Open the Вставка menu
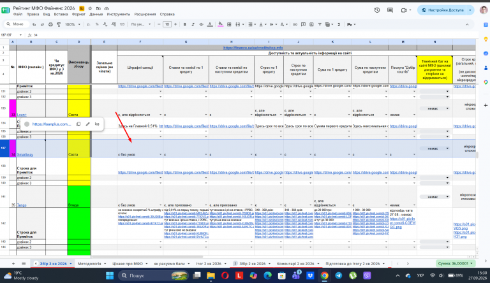This screenshot has height=283, width=490. (61, 15)
